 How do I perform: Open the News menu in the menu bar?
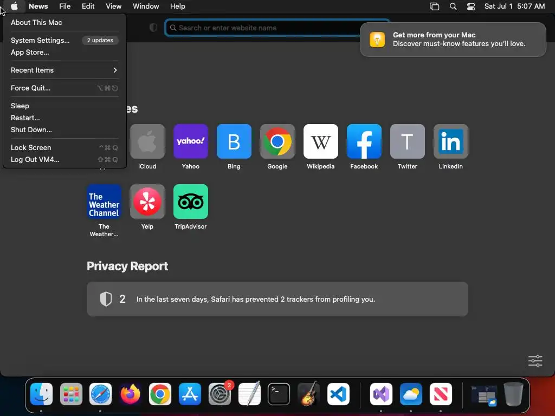tap(38, 6)
